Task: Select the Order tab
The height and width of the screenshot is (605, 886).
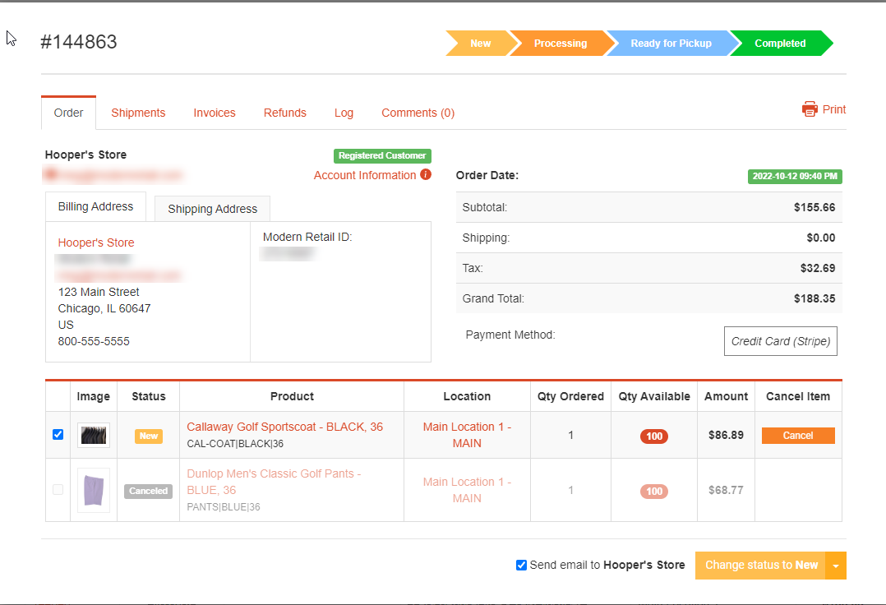Action: click(x=68, y=113)
